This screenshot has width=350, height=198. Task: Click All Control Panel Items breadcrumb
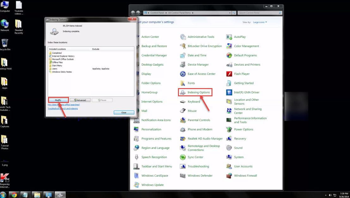(x=180, y=13)
